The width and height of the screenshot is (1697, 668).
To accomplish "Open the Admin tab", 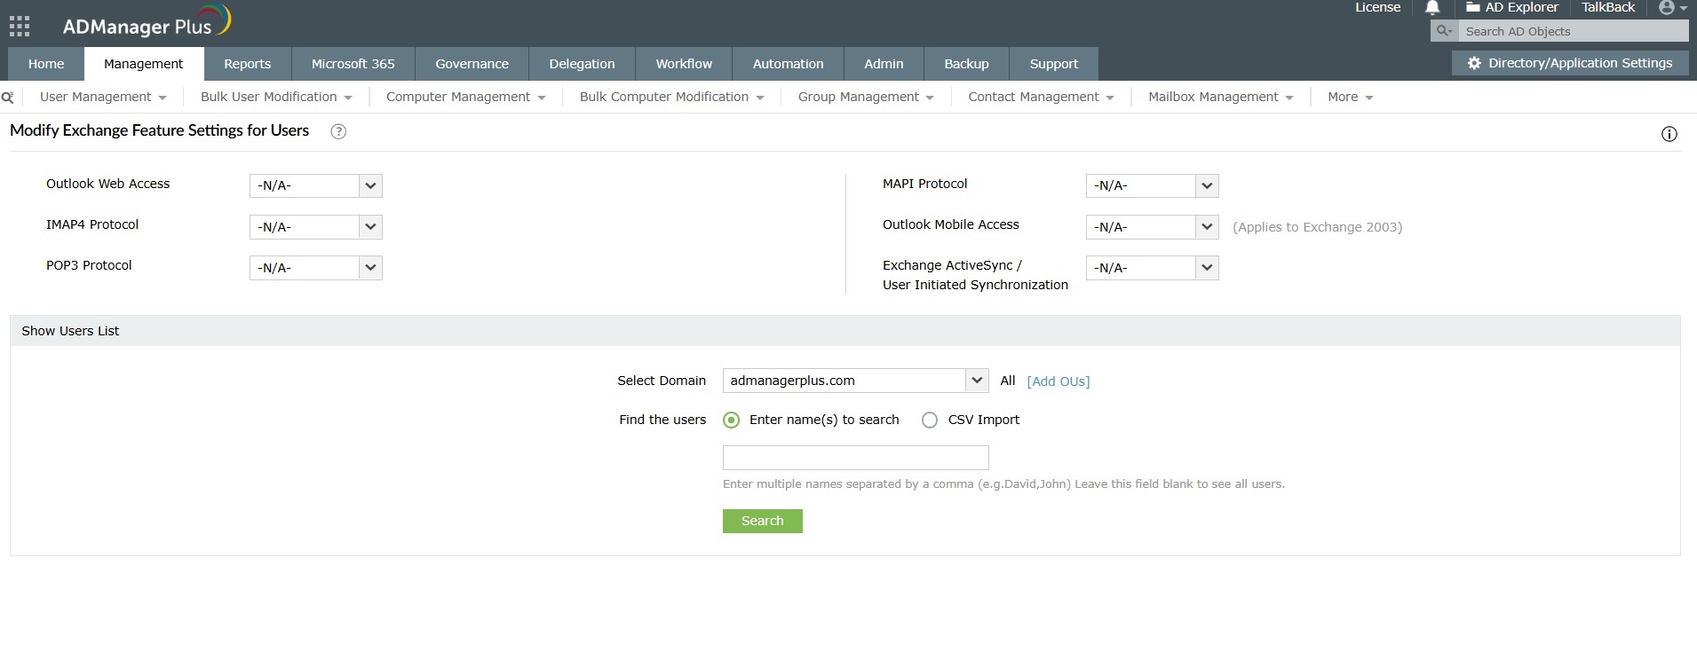I will click(x=884, y=64).
